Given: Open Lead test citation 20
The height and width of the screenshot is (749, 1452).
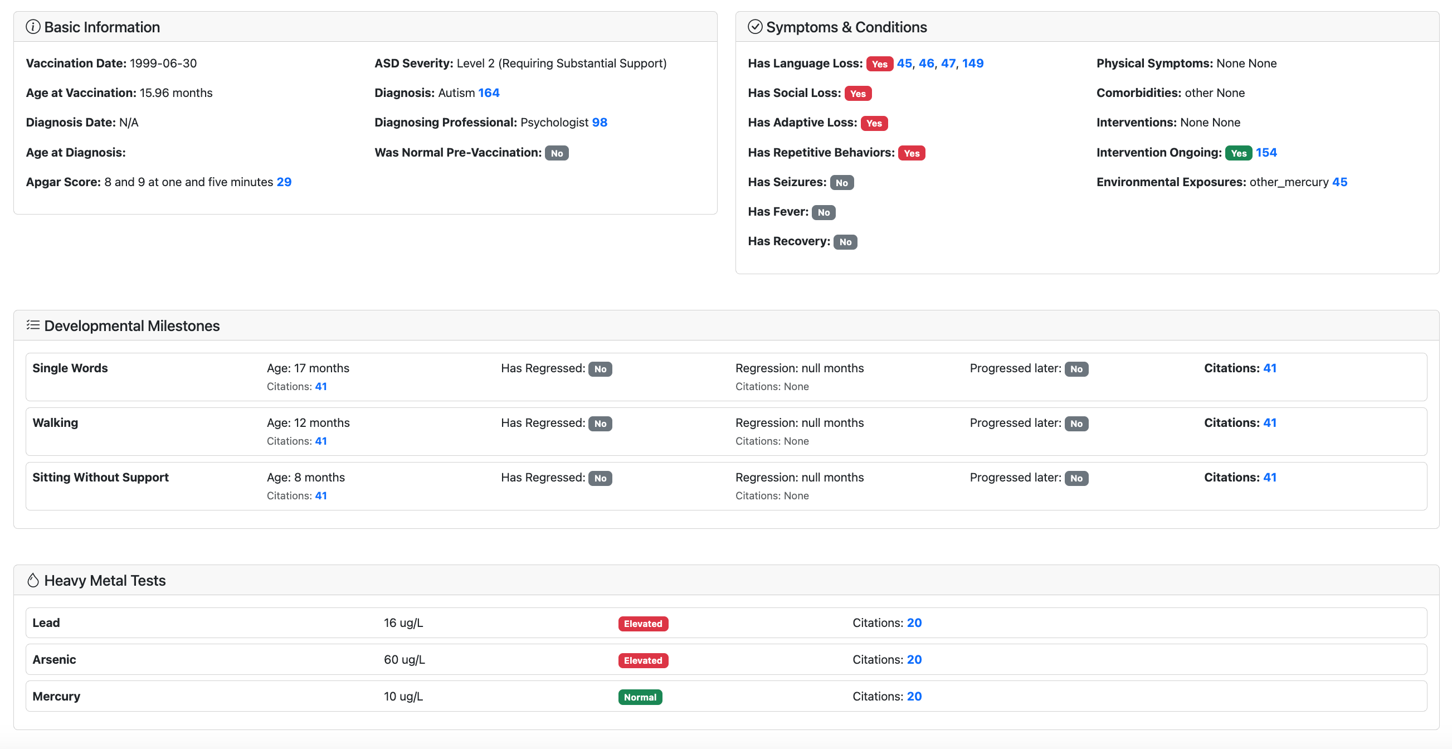Looking at the screenshot, I should click(914, 622).
